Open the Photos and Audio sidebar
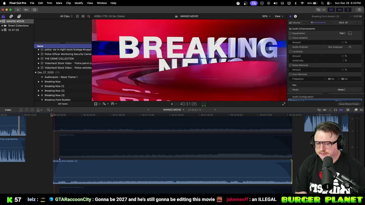 click(11, 16)
